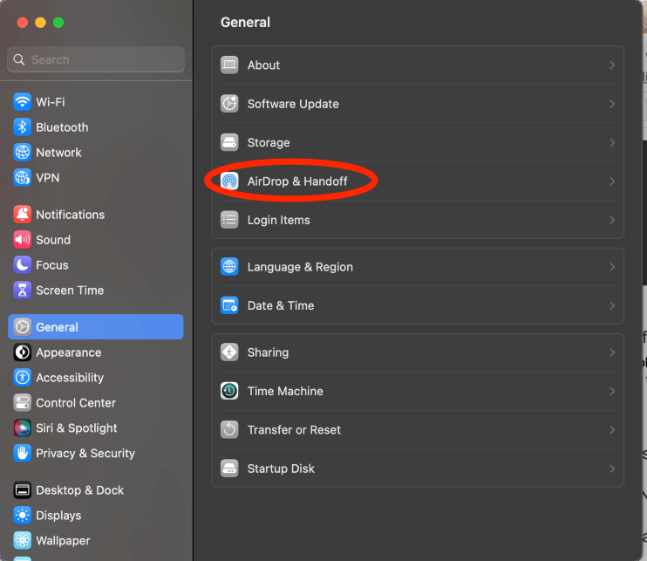Open the Sharing row chevron
The width and height of the screenshot is (647, 561).
[612, 352]
